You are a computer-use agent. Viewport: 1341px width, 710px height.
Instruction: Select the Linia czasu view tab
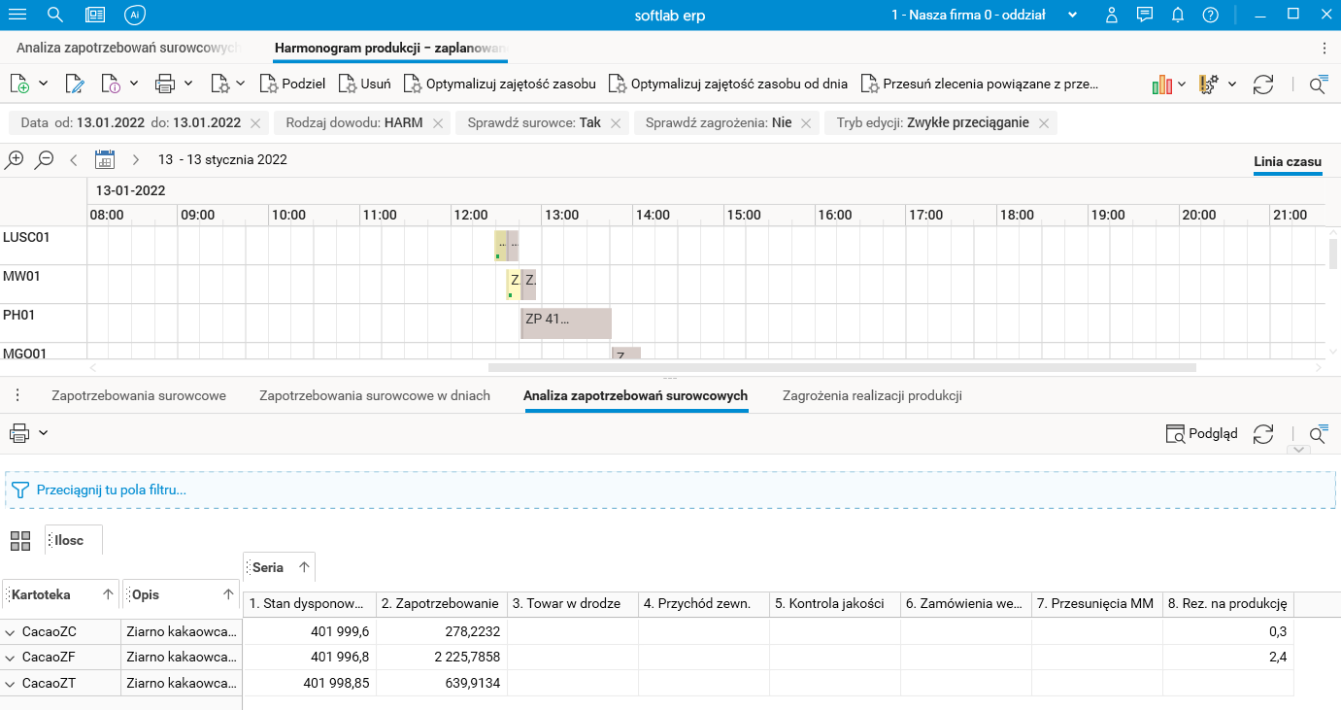point(1288,161)
